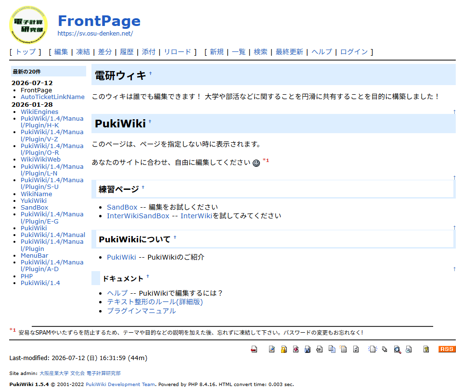Click the diff icon with red arrow
Screen dimensions: 463x387
coord(296,349)
